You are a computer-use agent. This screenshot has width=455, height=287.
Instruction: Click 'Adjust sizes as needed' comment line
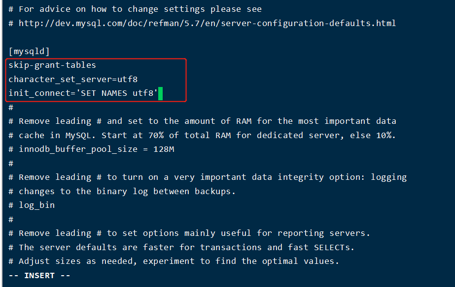click(x=174, y=261)
